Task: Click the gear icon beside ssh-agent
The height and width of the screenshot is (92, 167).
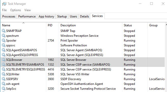Action: coord(4,84)
